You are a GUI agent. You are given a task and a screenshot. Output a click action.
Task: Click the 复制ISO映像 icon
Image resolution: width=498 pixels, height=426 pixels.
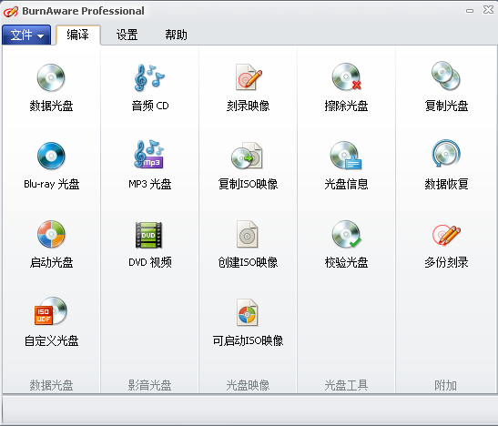pyautogui.click(x=247, y=156)
